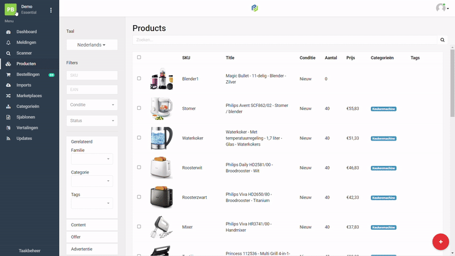Open the Tags filter dropdown
Image resolution: width=455 pixels, height=256 pixels.
(92, 203)
